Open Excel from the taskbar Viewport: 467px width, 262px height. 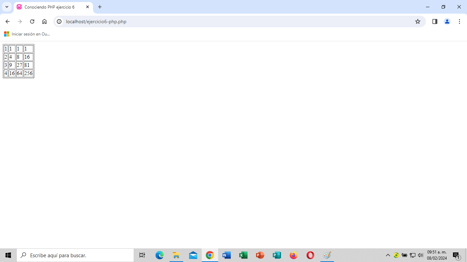[243, 255]
